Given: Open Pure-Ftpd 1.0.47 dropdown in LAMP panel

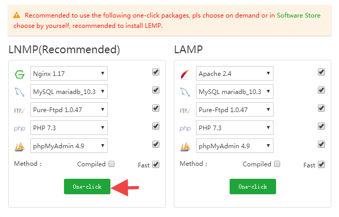Looking at the screenshot, I should (x=235, y=110).
